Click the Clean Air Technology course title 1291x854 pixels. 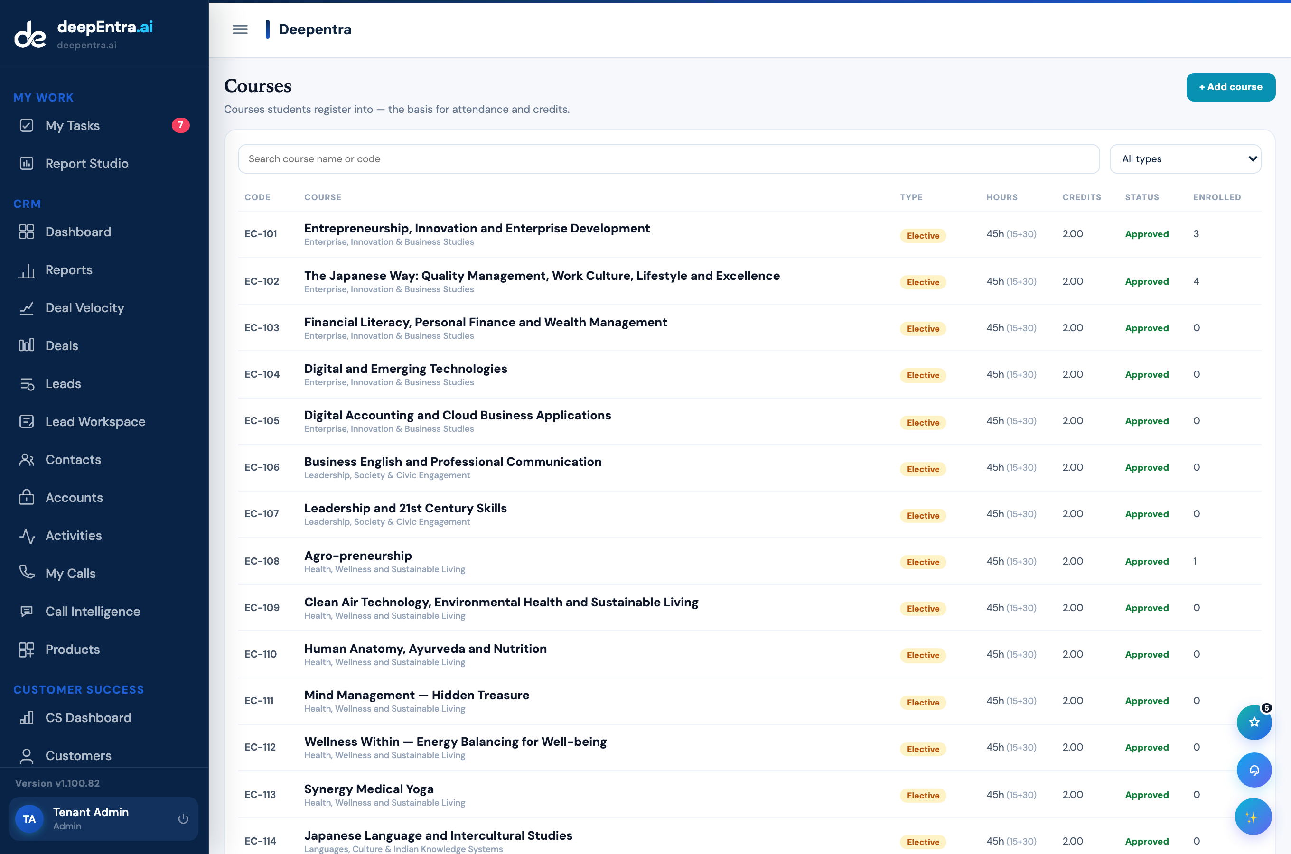501,602
